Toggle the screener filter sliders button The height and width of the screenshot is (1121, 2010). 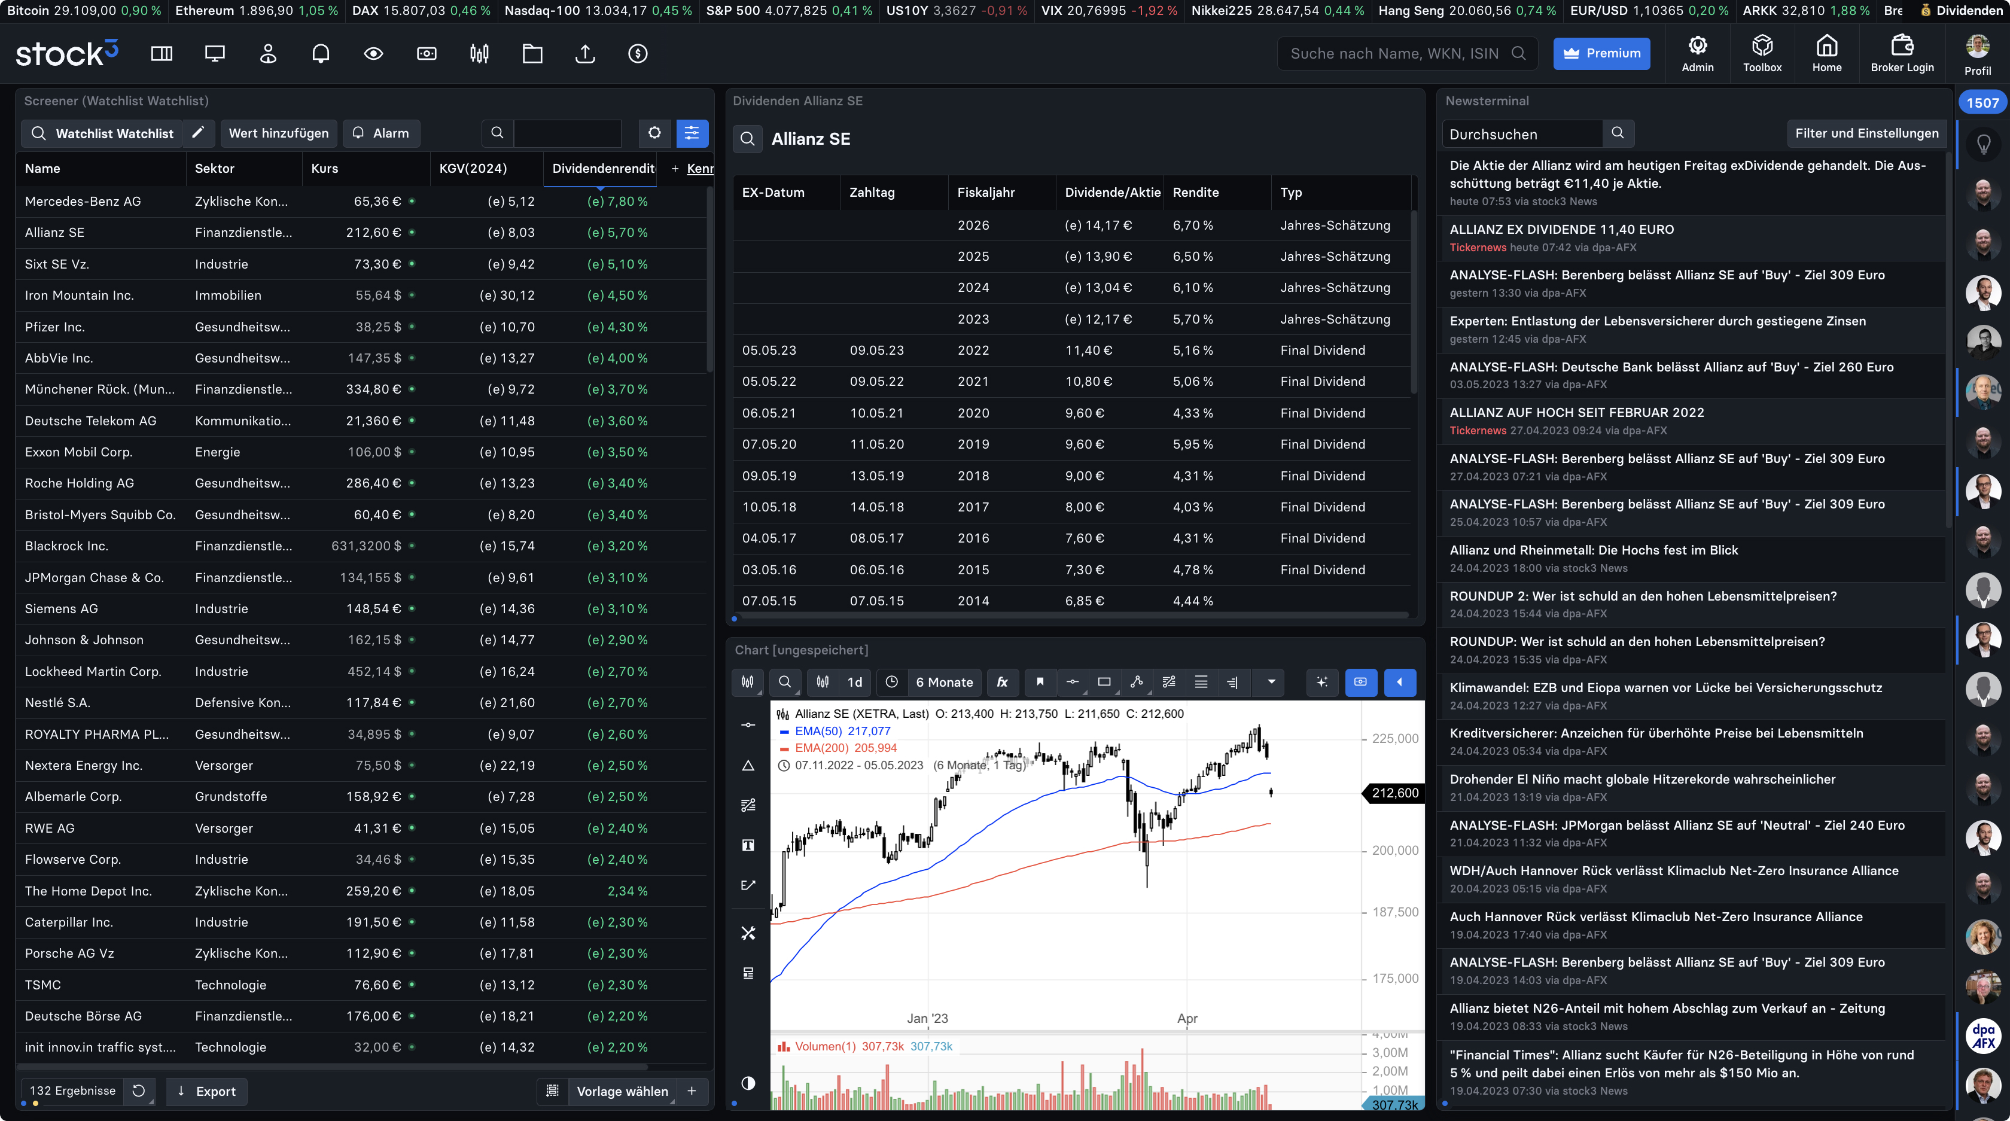click(692, 133)
